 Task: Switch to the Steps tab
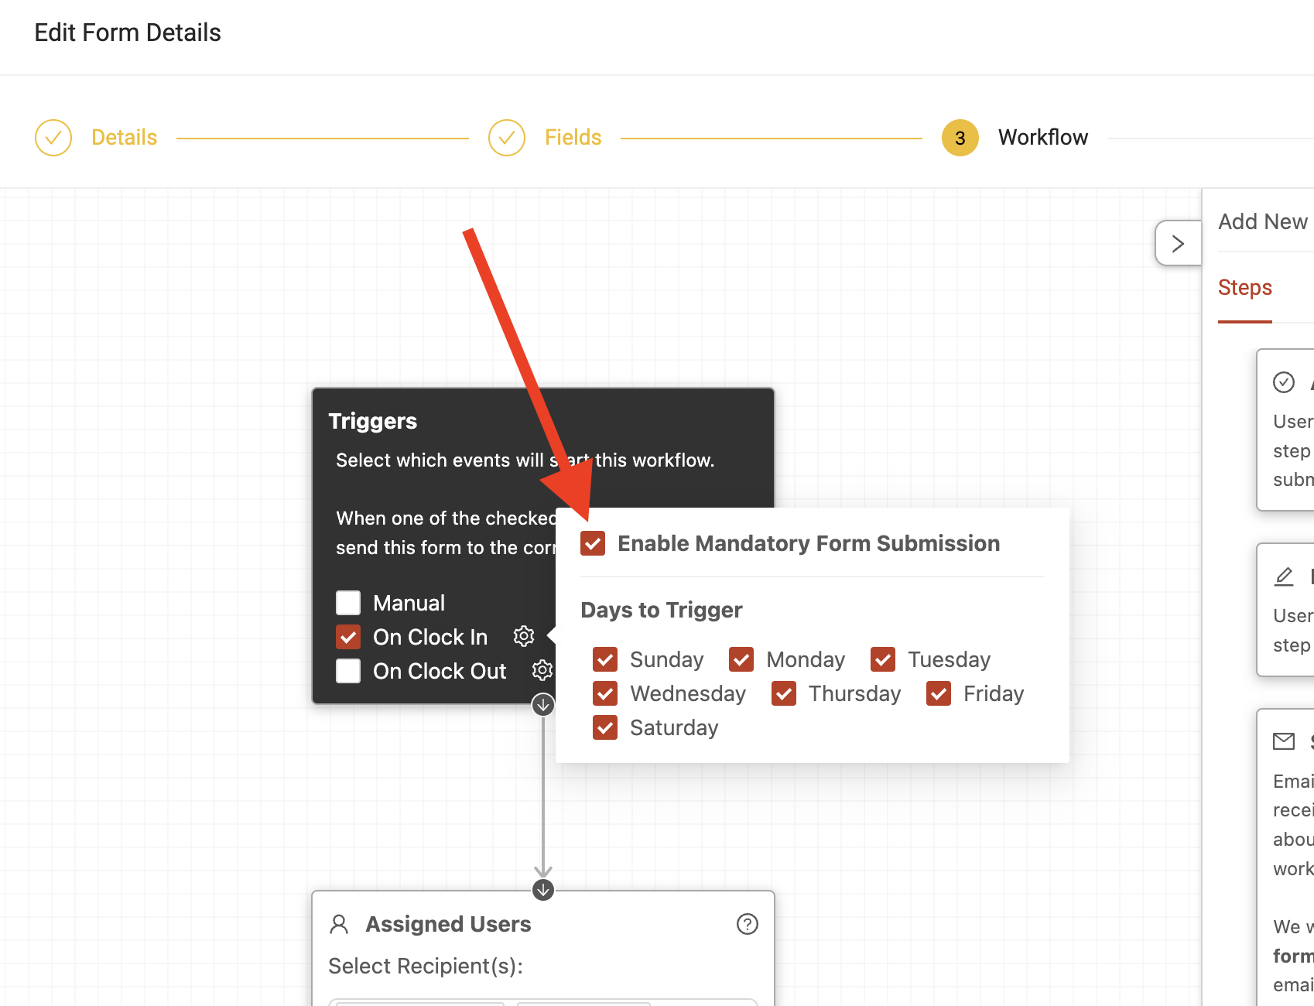tap(1245, 288)
